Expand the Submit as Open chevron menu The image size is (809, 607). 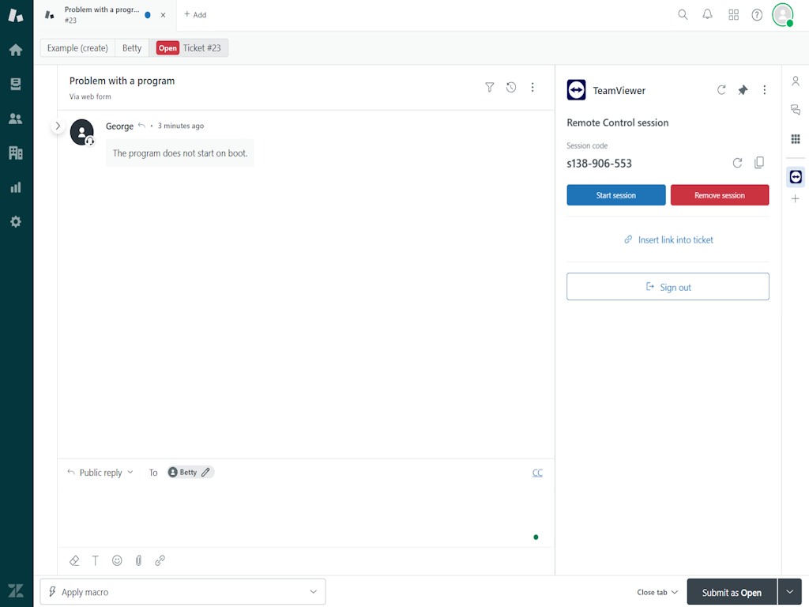(789, 591)
